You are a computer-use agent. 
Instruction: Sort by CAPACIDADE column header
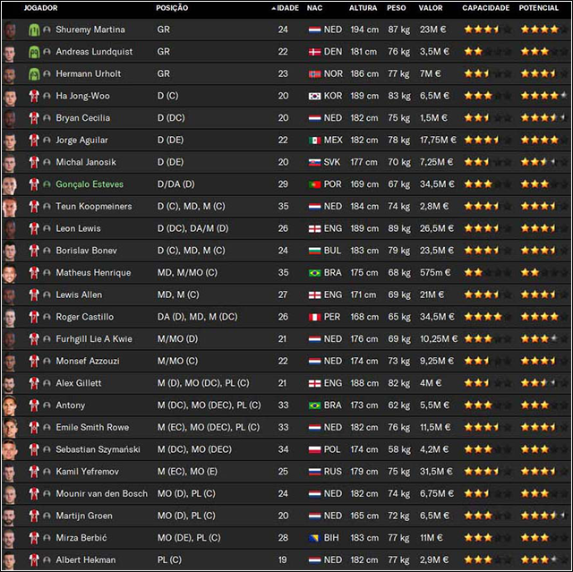point(485,8)
